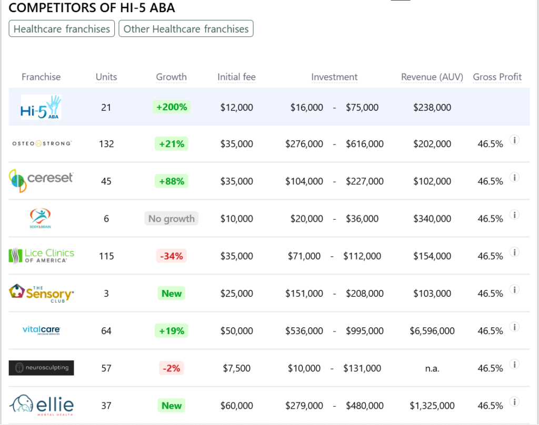
Task: Click info icon in the OsteoStrong row
Action: point(514,140)
